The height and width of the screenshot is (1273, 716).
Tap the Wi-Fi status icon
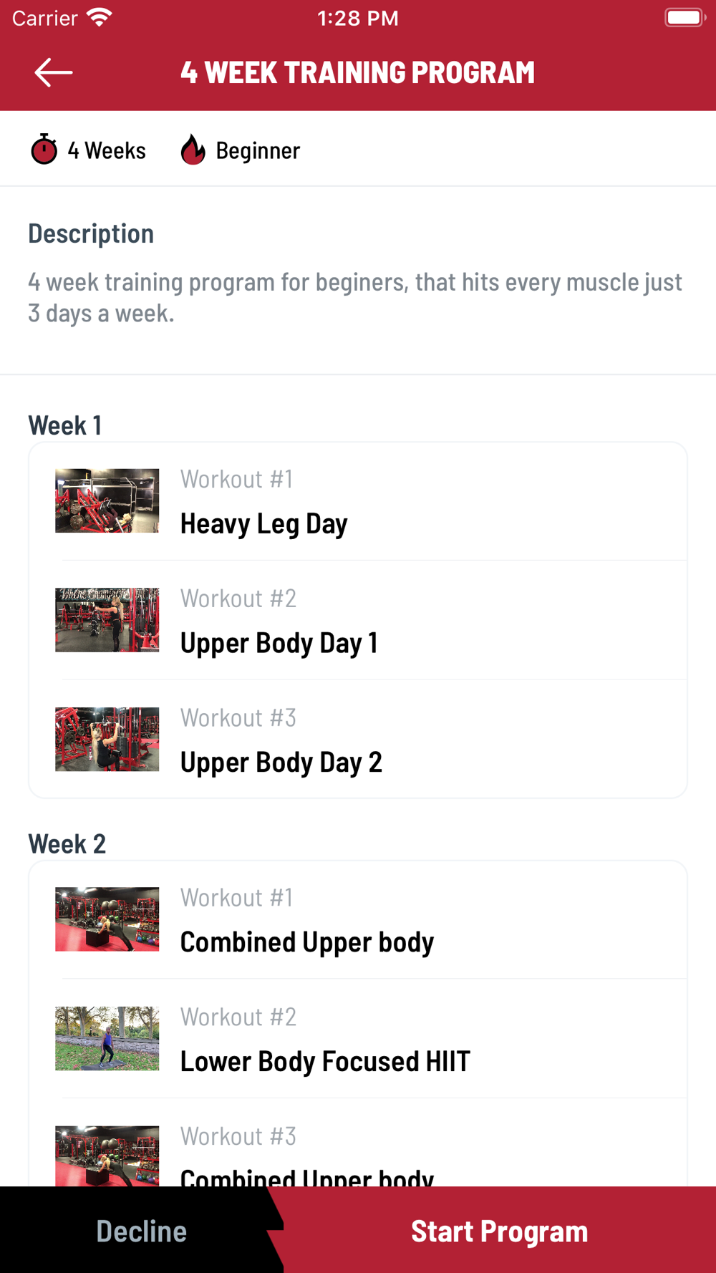coord(100,18)
